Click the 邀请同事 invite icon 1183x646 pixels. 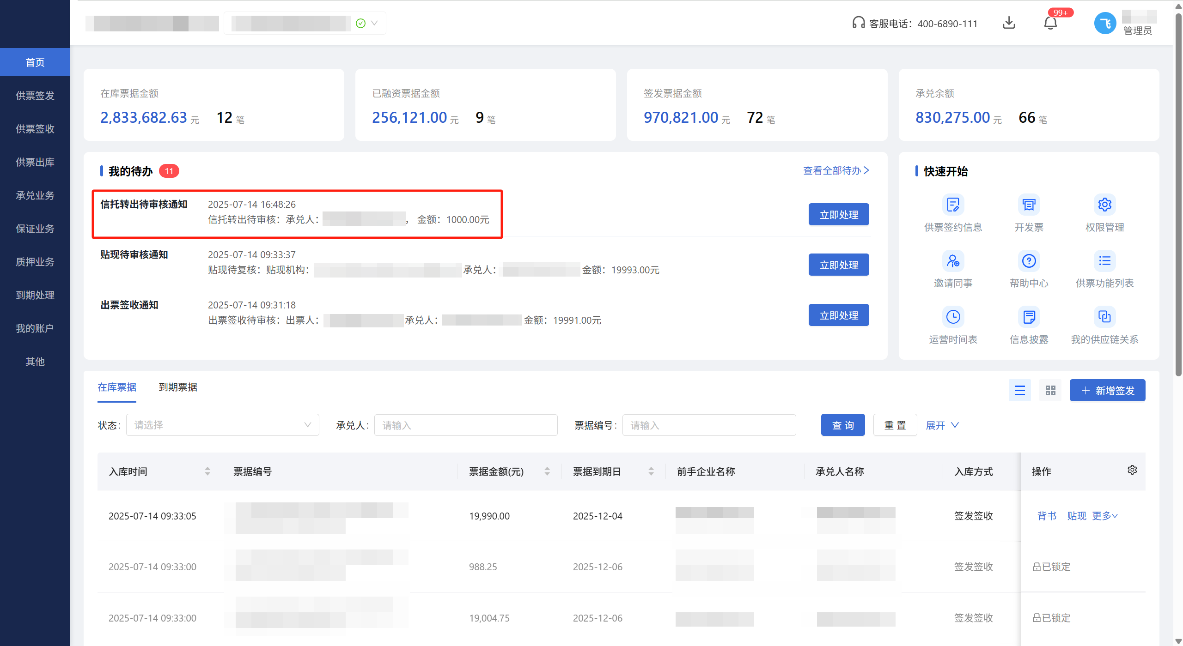tap(953, 261)
